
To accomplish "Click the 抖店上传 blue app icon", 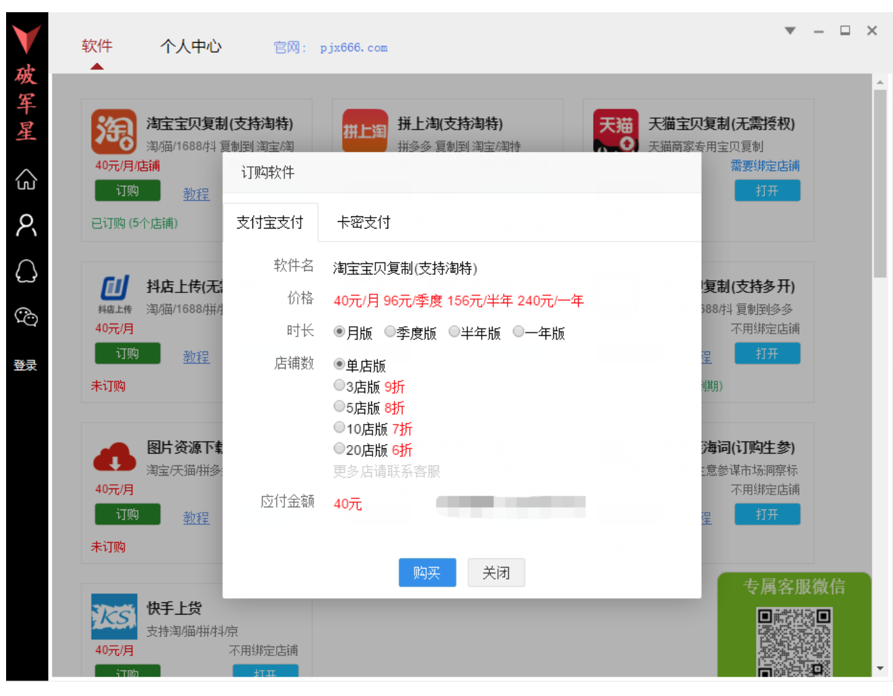I will [x=115, y=293].
